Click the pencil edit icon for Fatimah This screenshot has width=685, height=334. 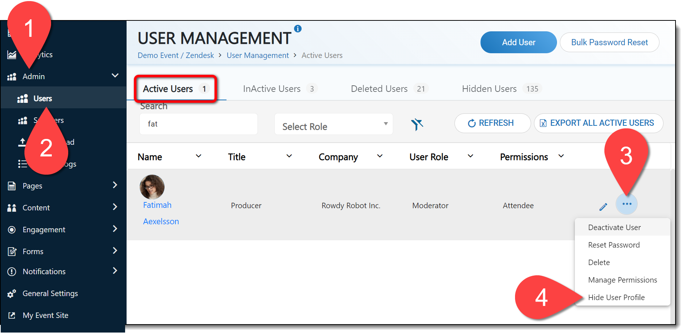(x=603, y=207)
